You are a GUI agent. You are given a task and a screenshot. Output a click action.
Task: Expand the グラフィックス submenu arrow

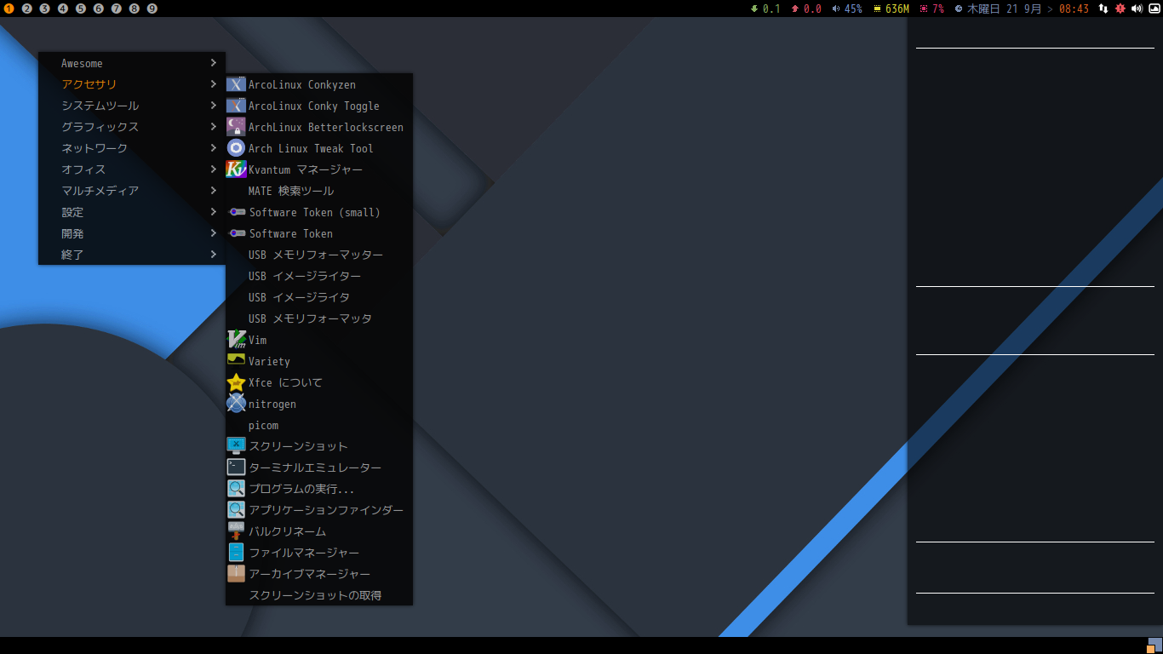214,127
